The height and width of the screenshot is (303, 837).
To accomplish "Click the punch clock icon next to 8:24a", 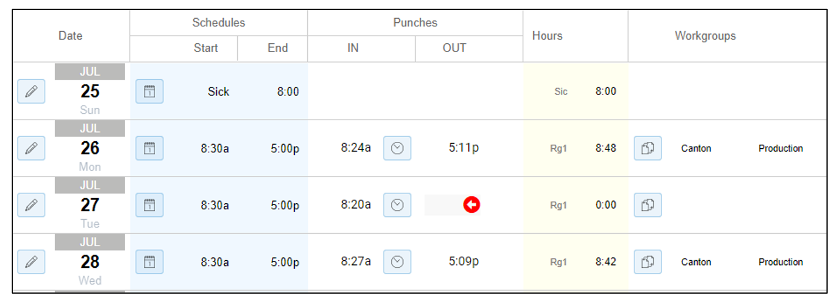I will coord(398,148).
